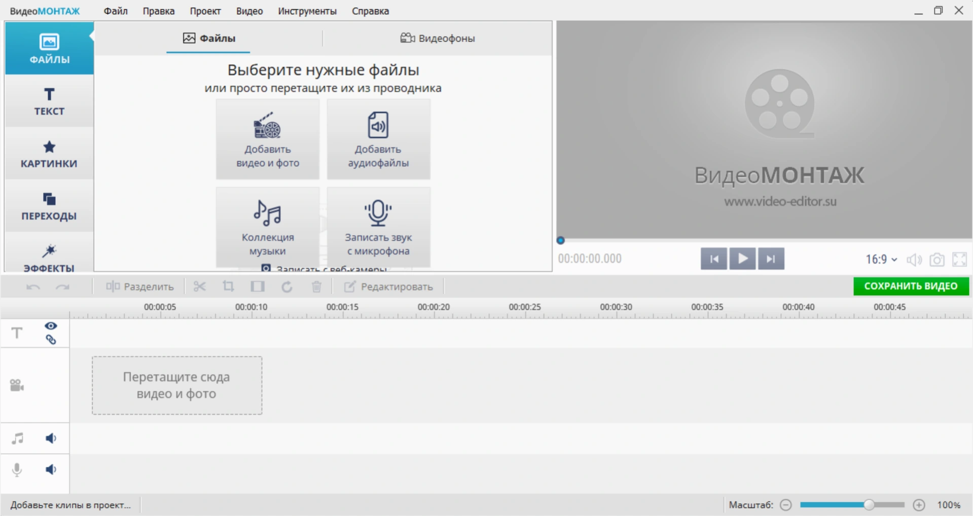Image resolution: width=973 pixels, height=516 pixels.
Task: Click the scissors cut icon in toolbar
Action: pyautogui.click(x=199, y=287)
